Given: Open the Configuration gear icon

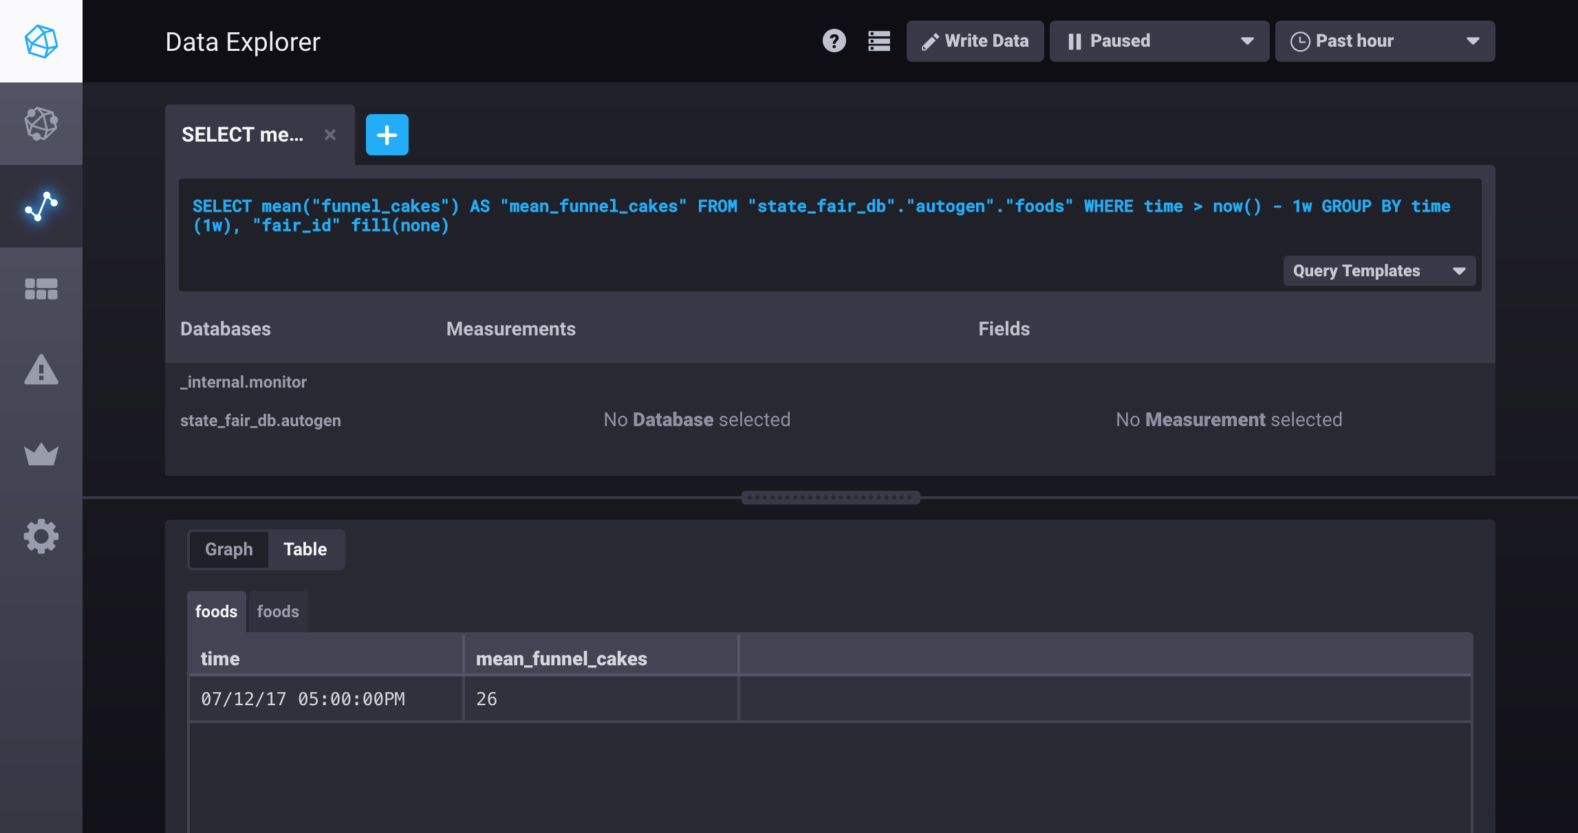Looking at the screenshot, I should click(x=41, y=536).
